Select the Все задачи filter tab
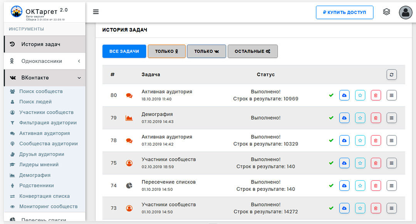Screen dimensions: 416x224 pos(124,51)
